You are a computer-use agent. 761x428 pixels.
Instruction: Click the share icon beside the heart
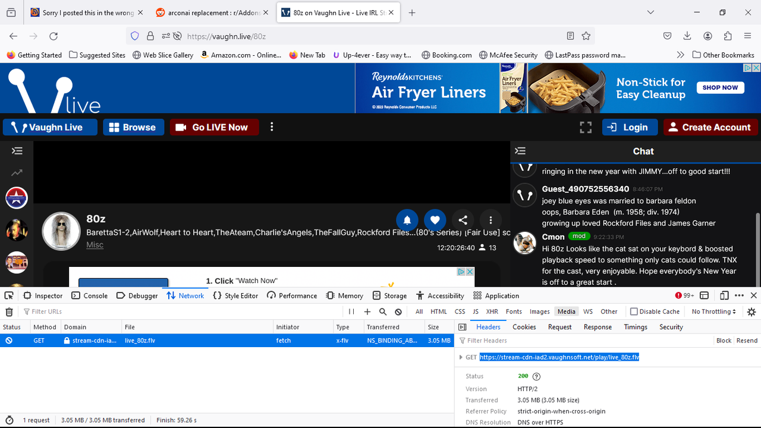point(463,220)
